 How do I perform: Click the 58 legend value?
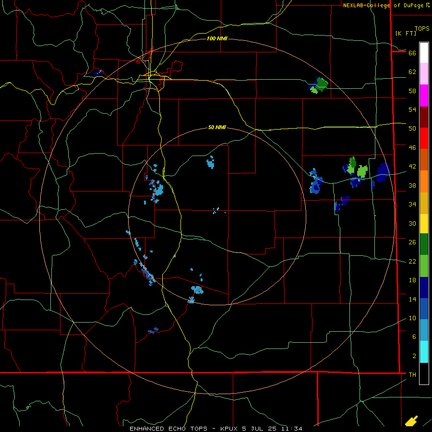[x=412, y=91]
